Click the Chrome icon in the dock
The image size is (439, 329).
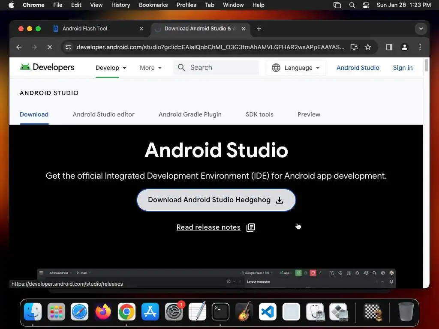126,311
